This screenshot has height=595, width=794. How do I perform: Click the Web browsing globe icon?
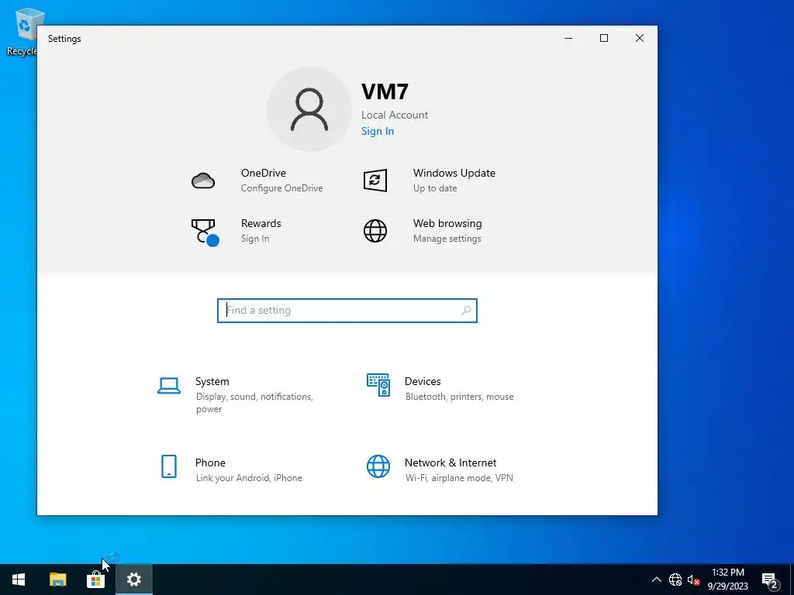click(375, 231)
